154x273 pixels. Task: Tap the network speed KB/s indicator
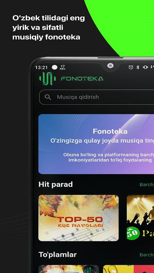click(x=63, y=67)
